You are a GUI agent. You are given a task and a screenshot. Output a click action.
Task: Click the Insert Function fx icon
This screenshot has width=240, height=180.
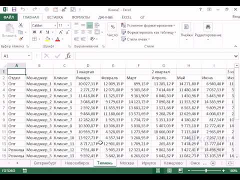[68, 56]
